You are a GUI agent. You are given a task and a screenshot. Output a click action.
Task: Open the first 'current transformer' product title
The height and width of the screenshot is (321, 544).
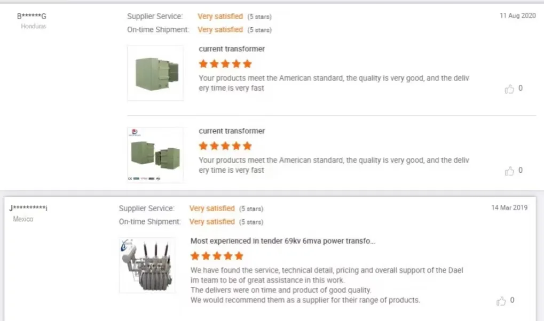[232, 49]
